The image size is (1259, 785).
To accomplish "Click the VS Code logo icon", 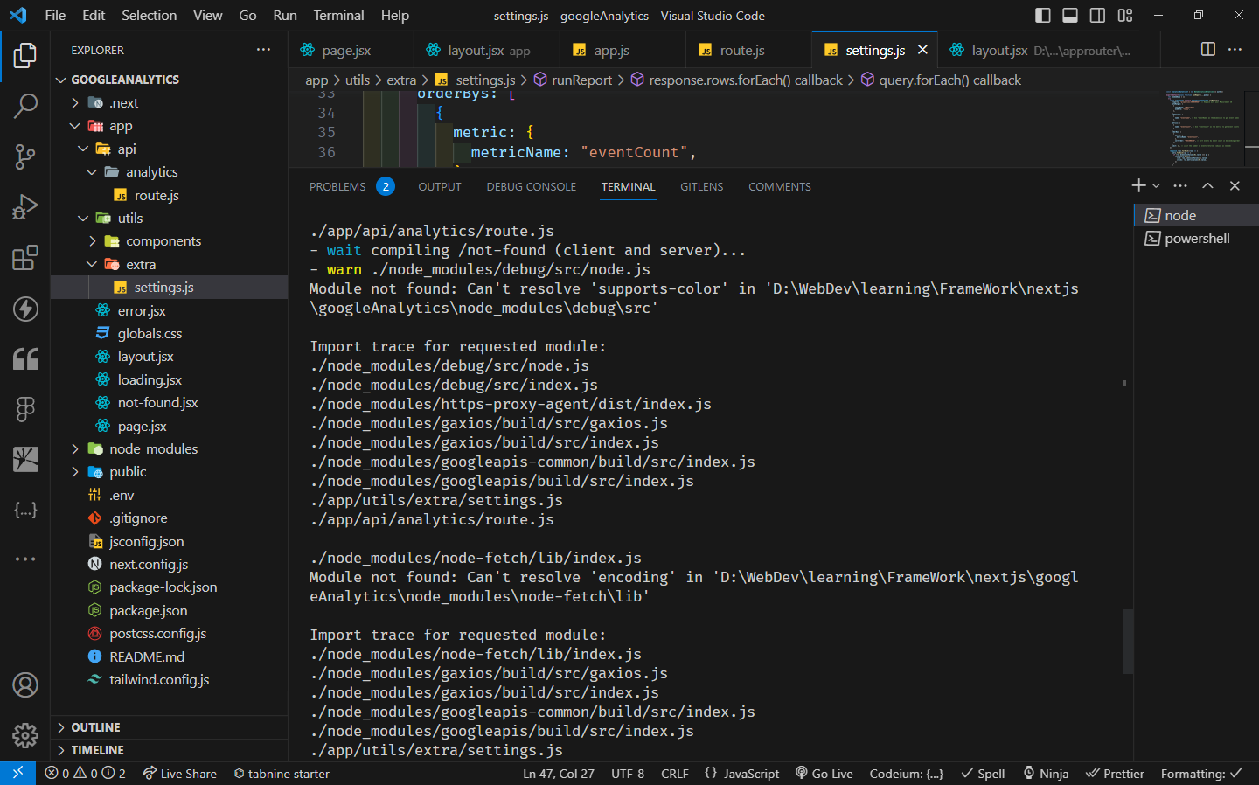I will point(17,15).
